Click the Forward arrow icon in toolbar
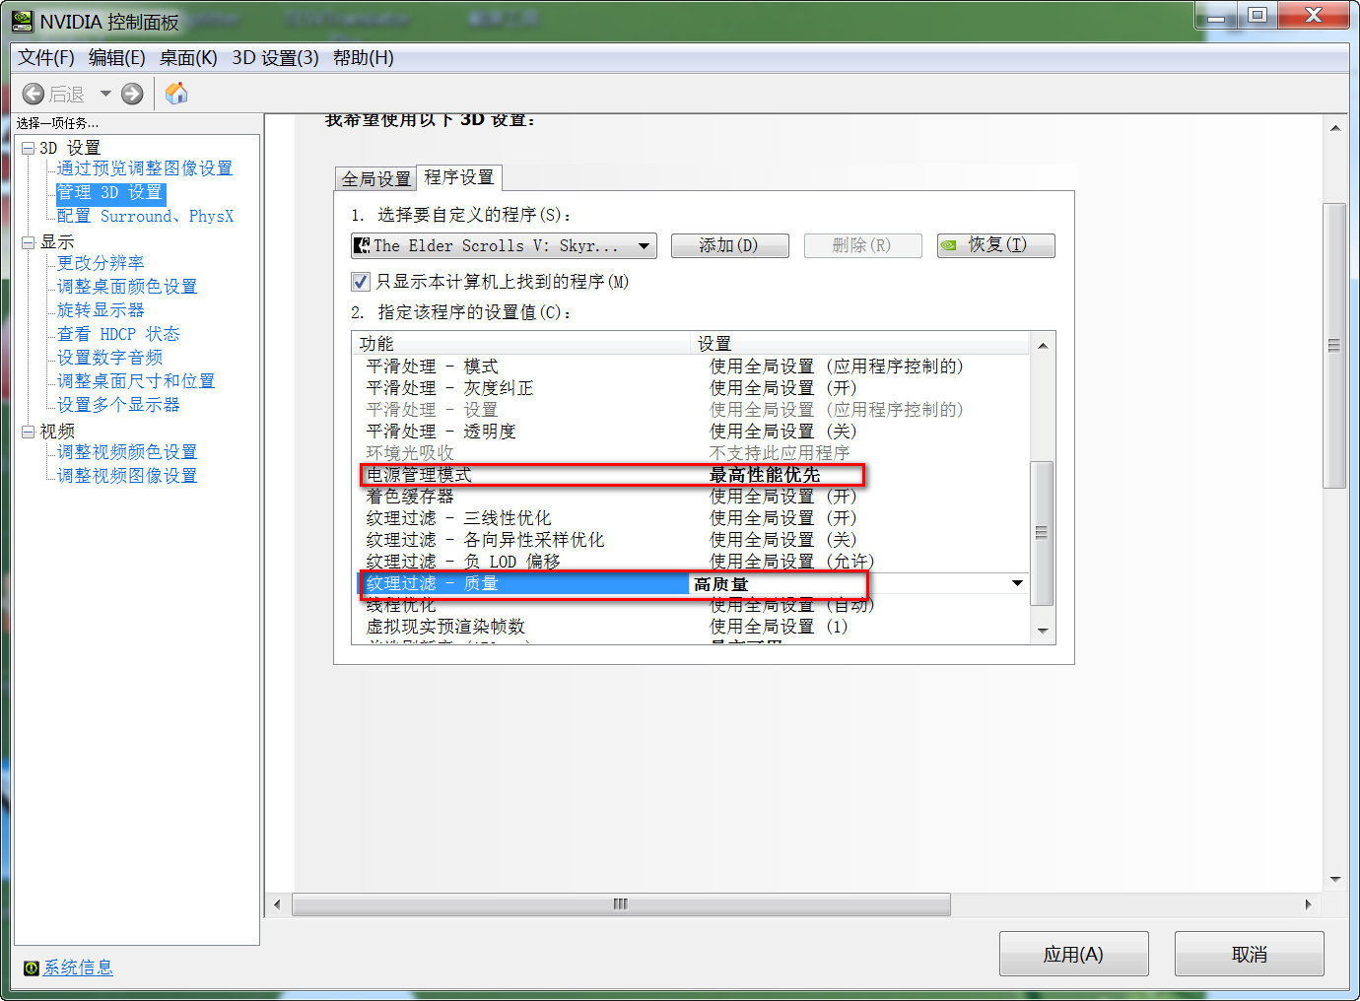This screenshot has height=1001, width=1360. tap(132, 94)
